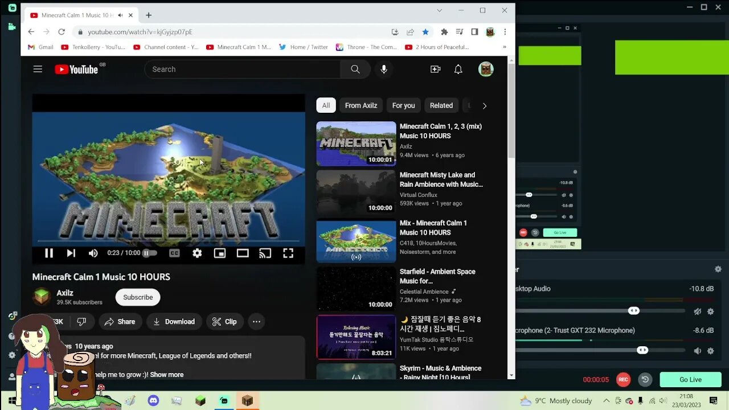Open Microphone source settings gear

coord(711,351)
